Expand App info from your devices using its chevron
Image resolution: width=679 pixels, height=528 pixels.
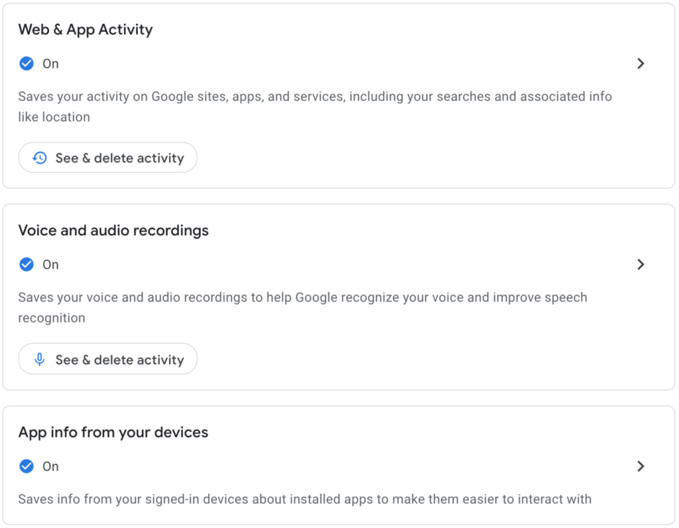(x=641, y=466)
